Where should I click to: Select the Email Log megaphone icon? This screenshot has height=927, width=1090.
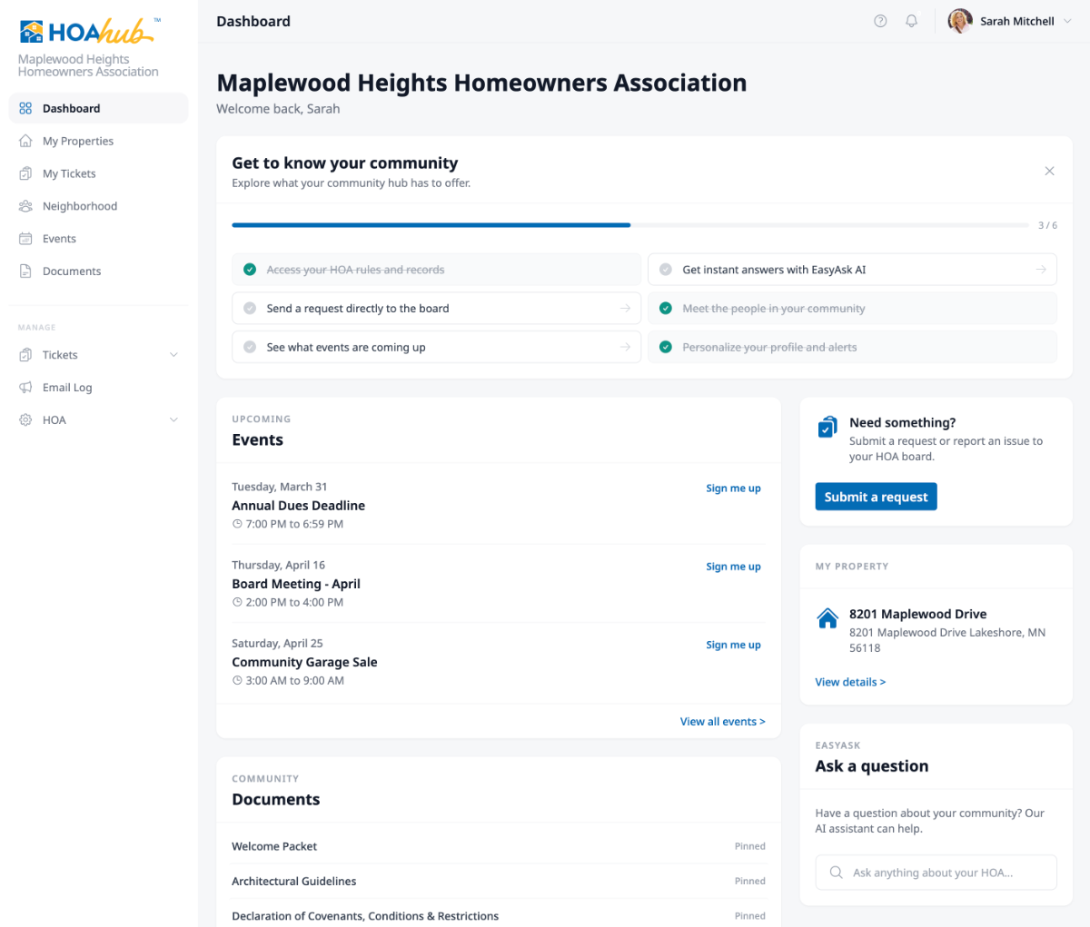pos(25,387)
